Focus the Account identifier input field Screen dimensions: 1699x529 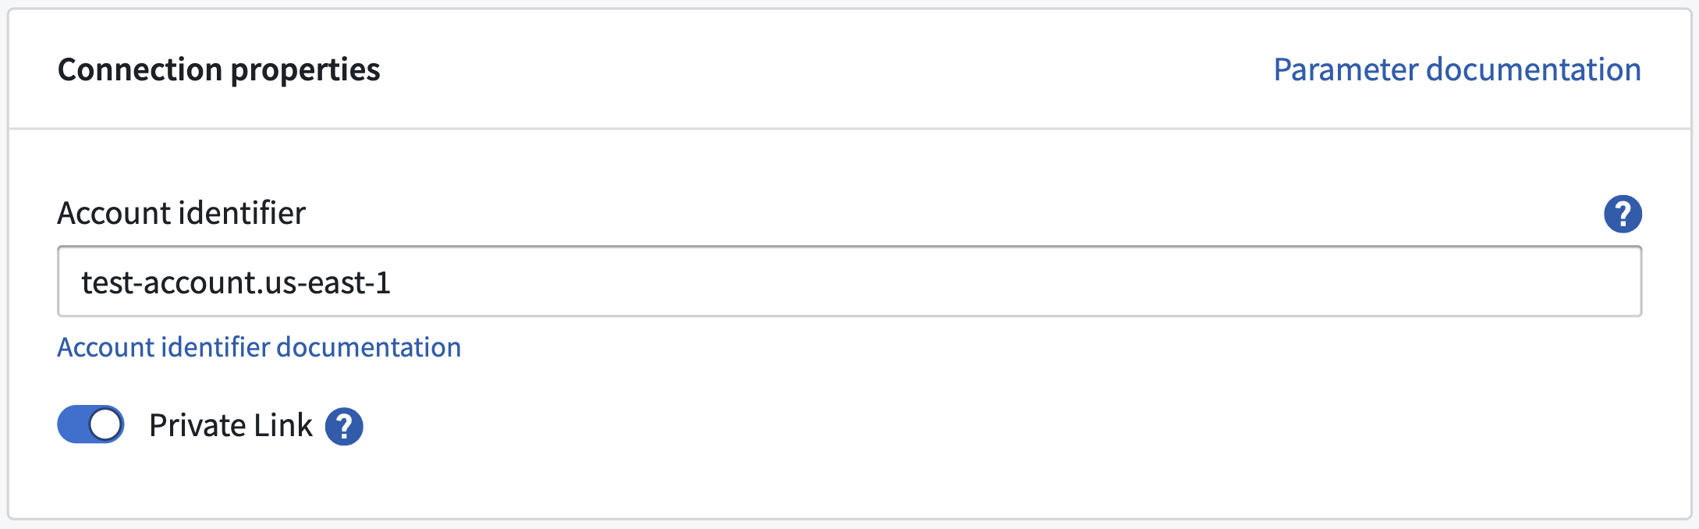tap(849, 282)
